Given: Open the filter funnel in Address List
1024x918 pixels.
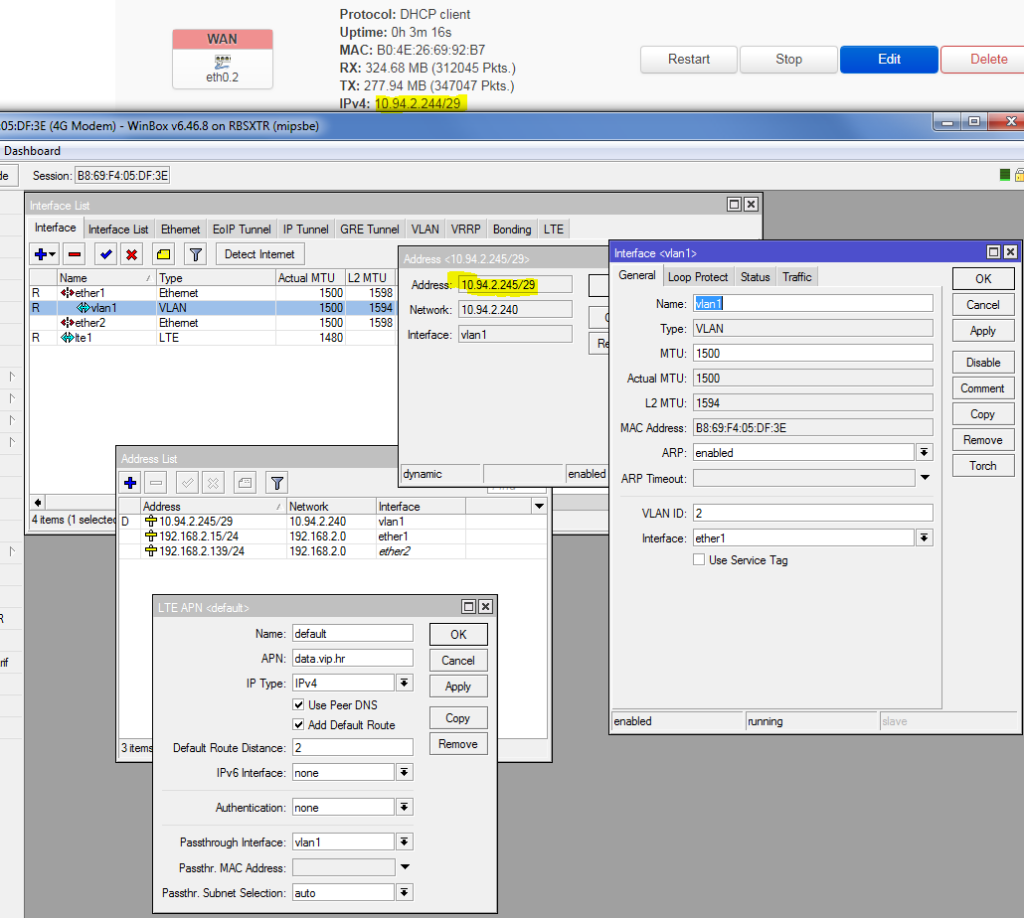Looking at the screenshot, I should pyautogui.click(x=276, y=482).
